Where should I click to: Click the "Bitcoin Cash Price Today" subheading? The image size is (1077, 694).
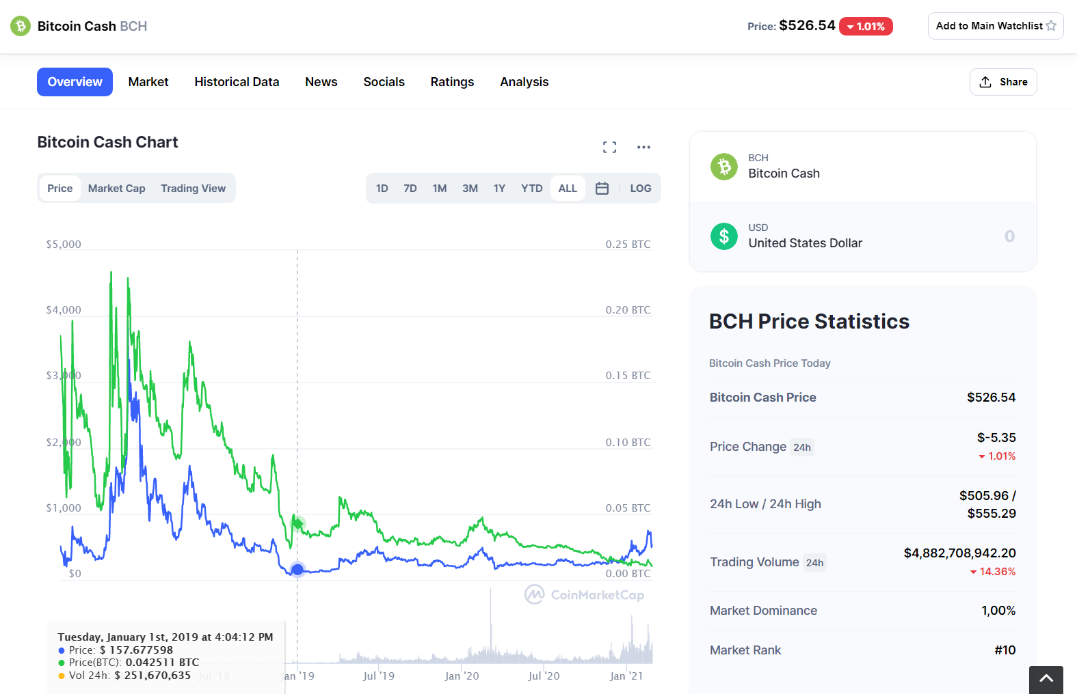[770, 363]
